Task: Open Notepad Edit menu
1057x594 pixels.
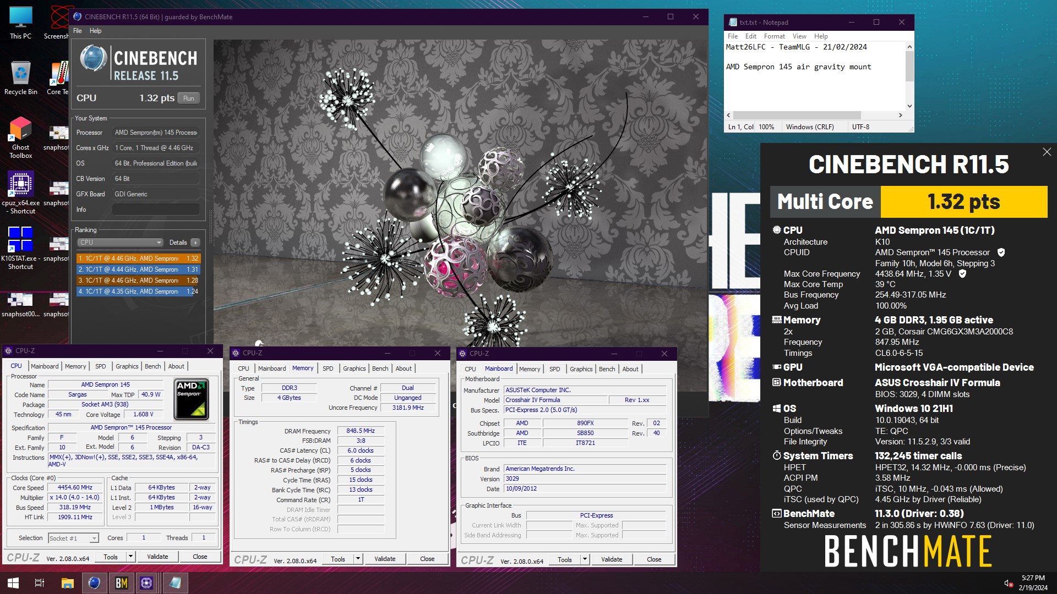Action: pyautogui.click(x=750, y=36)
